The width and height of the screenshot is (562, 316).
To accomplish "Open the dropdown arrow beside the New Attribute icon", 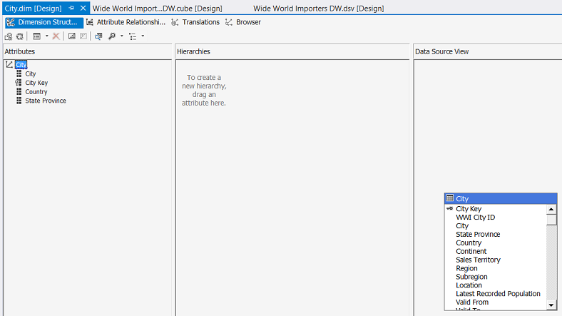I will [x=46, y=36].
